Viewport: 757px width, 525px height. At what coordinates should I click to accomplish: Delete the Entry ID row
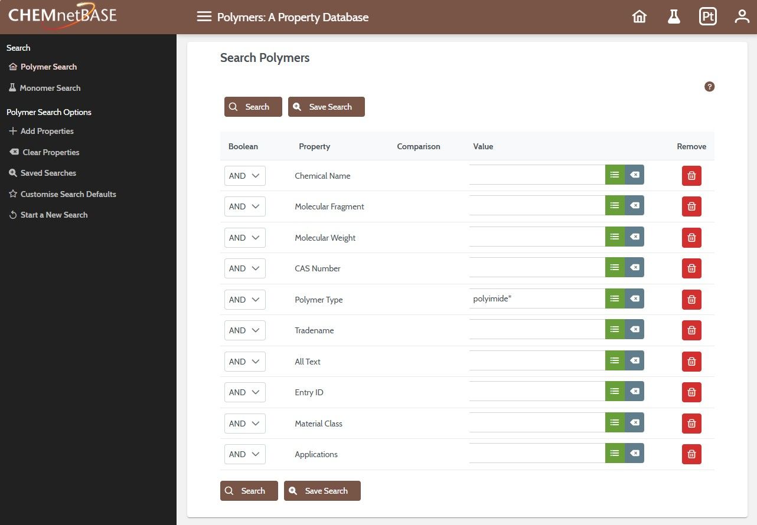coord(691,392)
